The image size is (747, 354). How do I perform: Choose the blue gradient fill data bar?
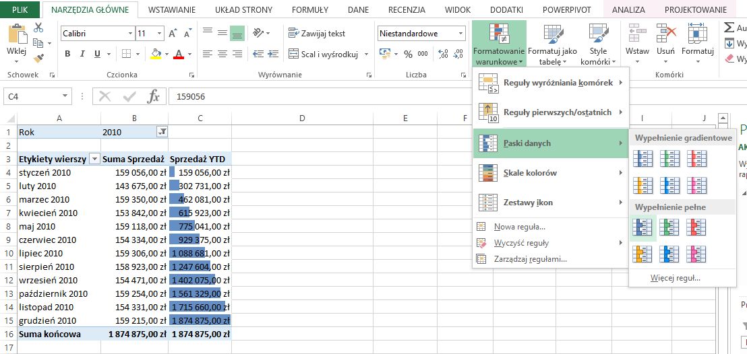click(643, 158)
